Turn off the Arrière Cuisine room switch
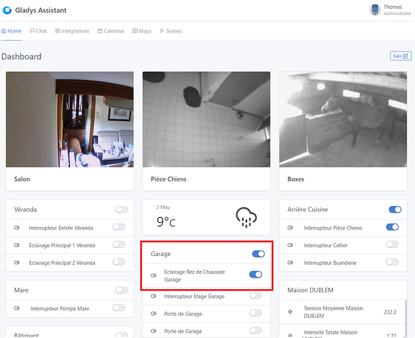This screenshot has width=415, height=338. (395, 209)
